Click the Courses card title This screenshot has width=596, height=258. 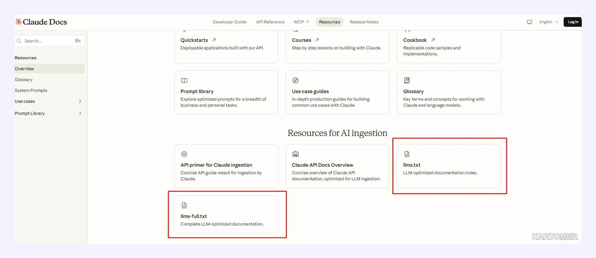(302, 40)
